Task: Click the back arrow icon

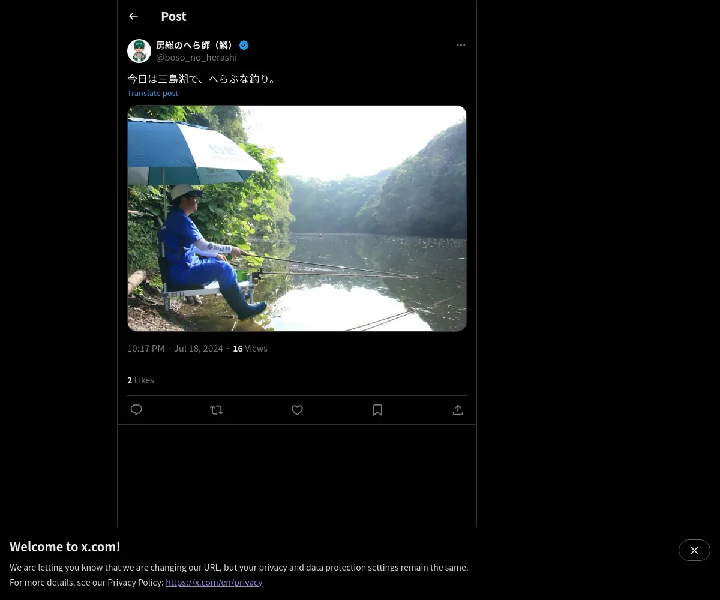Action: (133, 16)
